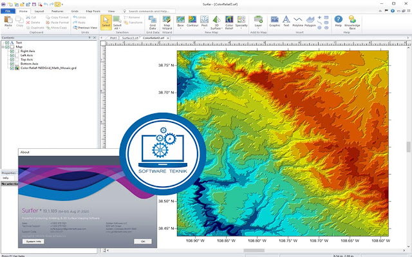
Task: Open the quick access toolbar customize dropdown
Action: coord(62,5)
